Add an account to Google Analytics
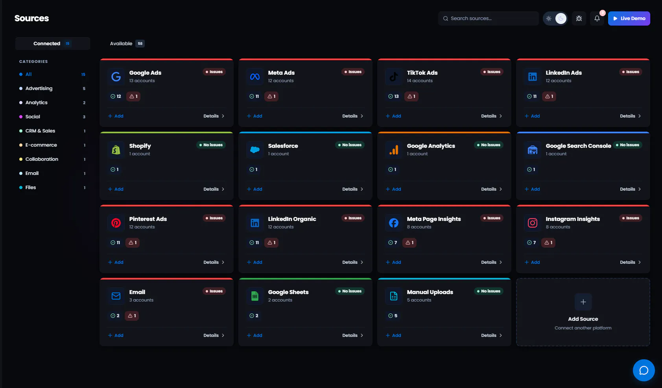 tap(393, 189)
